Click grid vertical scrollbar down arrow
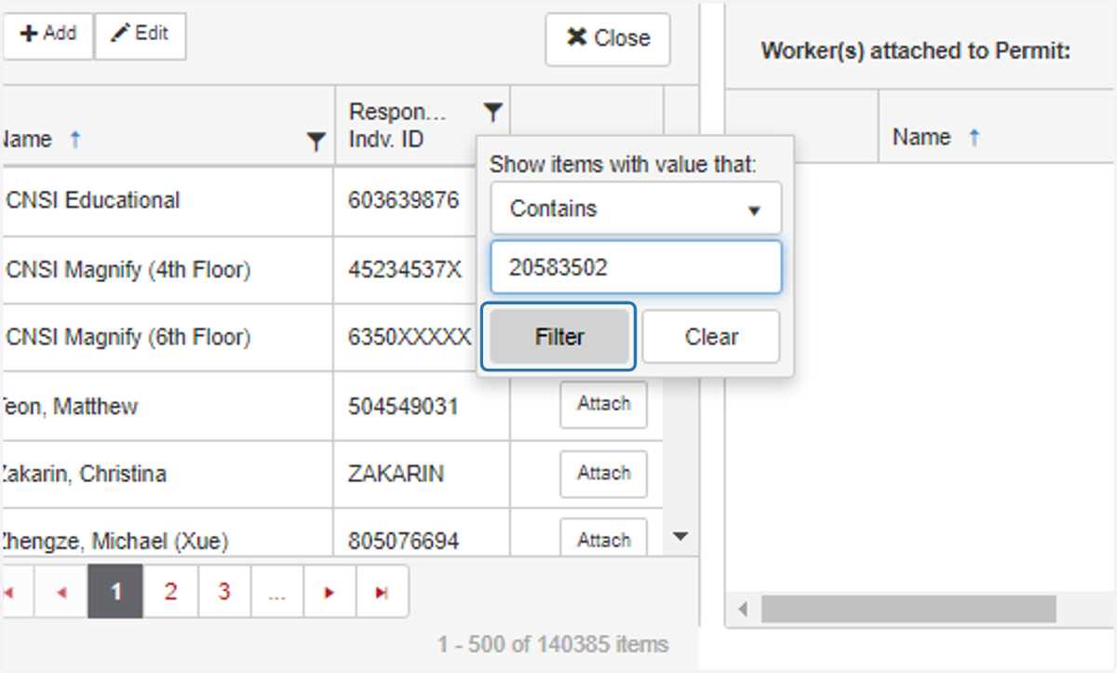The width and height of the screenshot is (1117, 673). [x=680, y=536]
